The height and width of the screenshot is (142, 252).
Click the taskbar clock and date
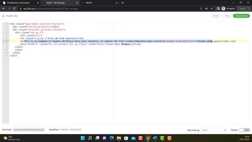pyautogui.click(x=244, y=138)
